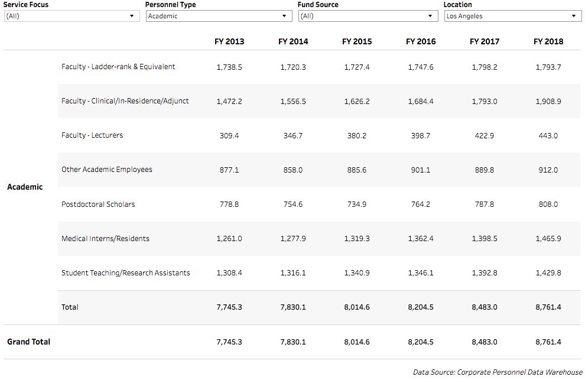The width and height of the screenshot is (585, 380).
Task: Select the Ladder-rank value 1,793.7
Action: coord(548,67)
